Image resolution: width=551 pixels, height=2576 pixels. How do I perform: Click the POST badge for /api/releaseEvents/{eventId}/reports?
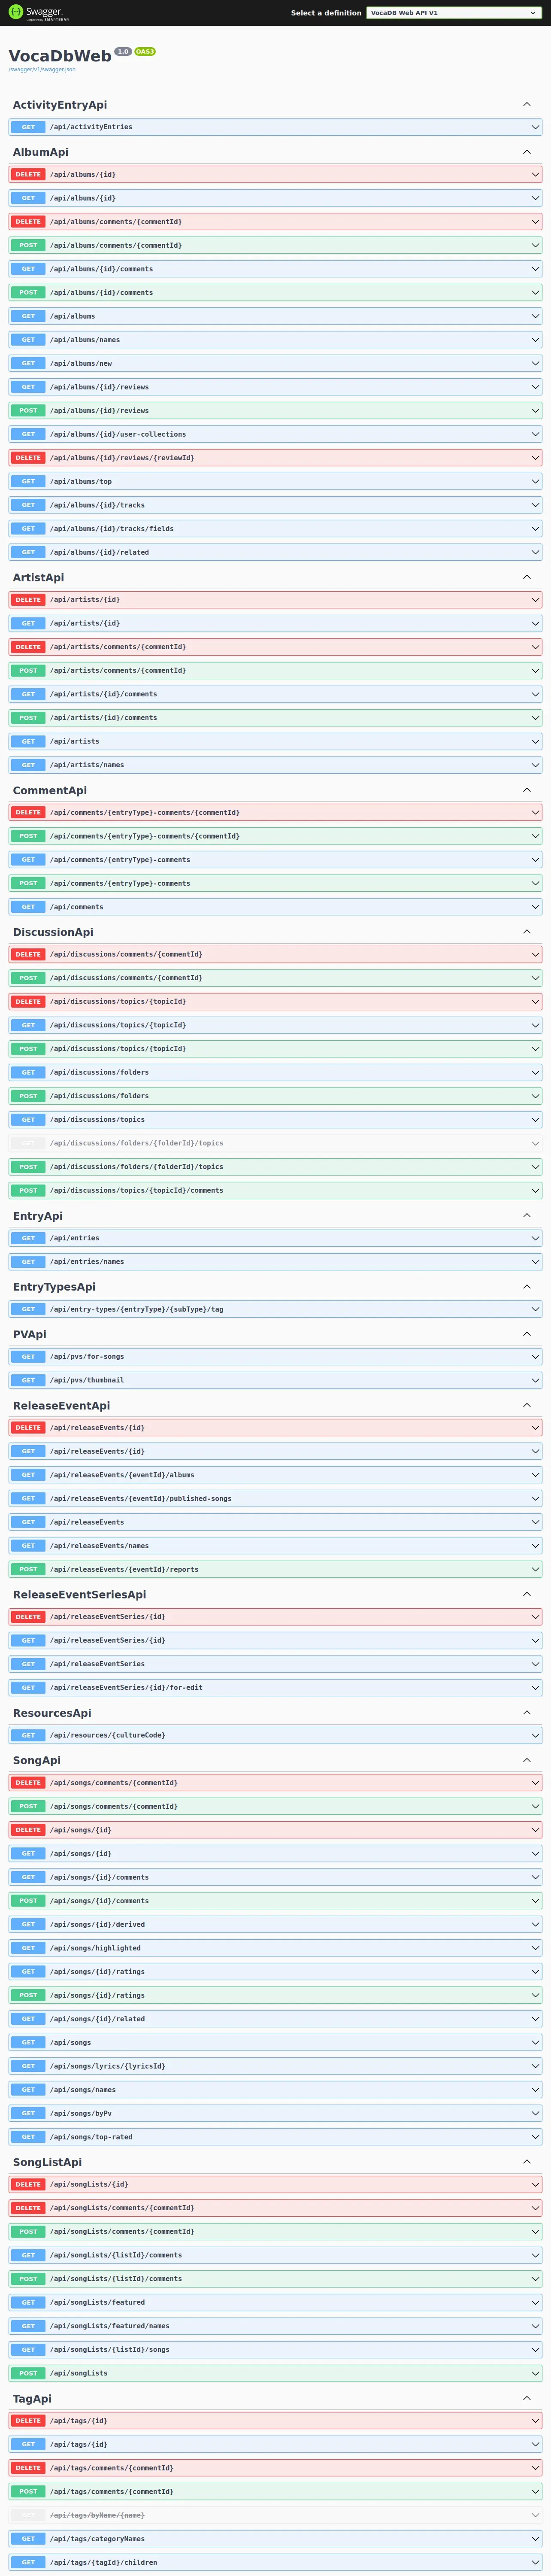click(x=28, y=1569)
